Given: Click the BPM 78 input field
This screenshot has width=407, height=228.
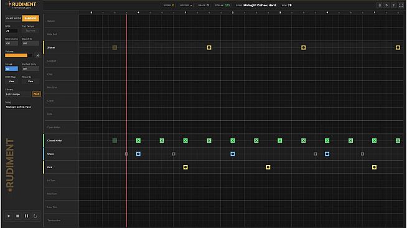Looking at the screenshot, I should (11, 31).
